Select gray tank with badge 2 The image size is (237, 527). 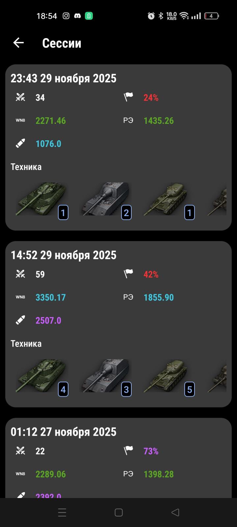point(105,199)
